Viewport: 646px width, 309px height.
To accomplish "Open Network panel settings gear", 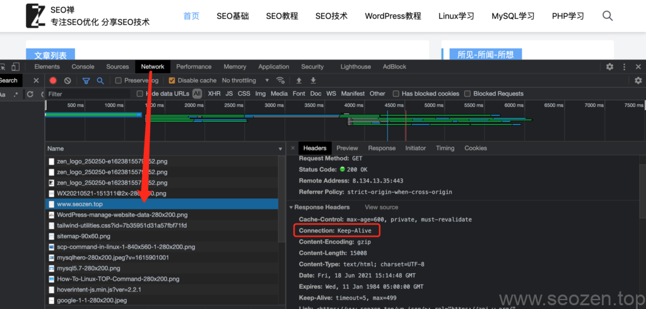I will click(x=638, y=81).
